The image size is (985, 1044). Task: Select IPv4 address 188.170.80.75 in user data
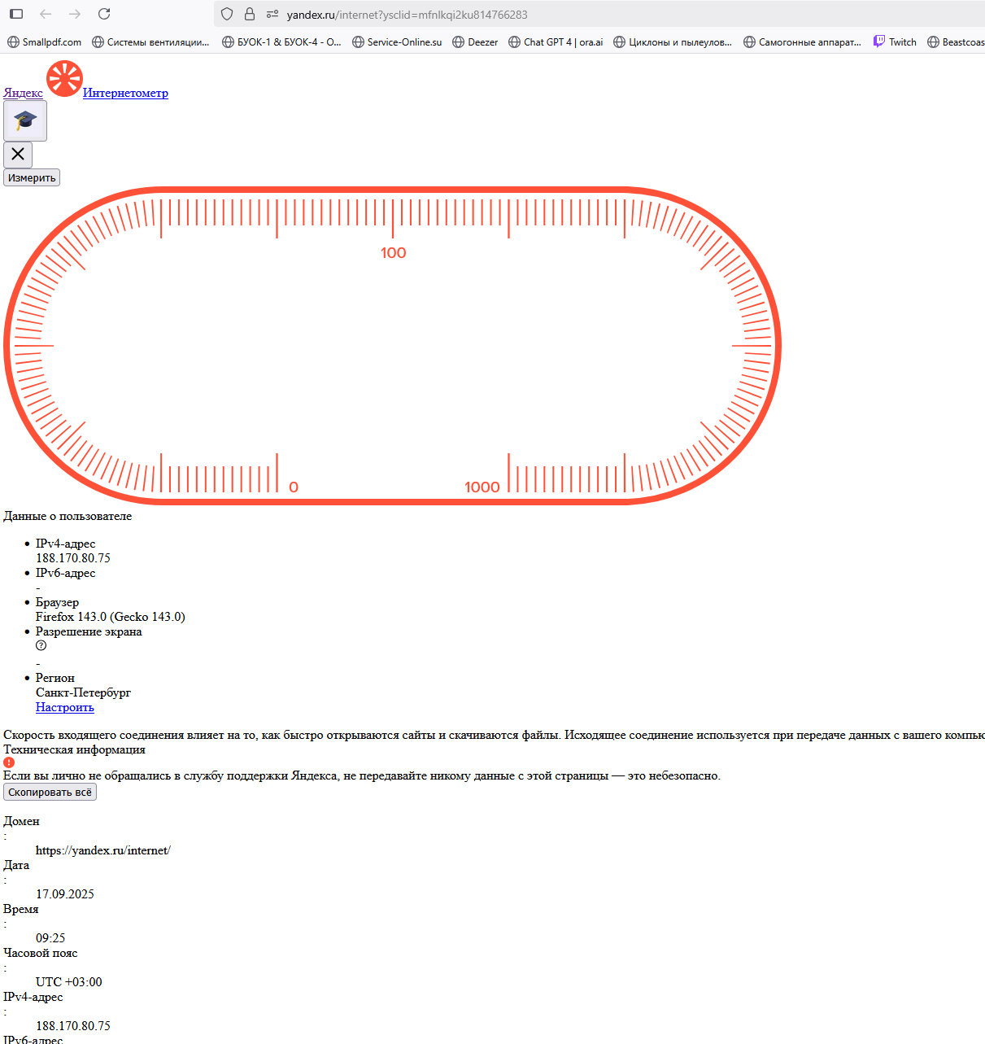click(x=73, y=558)
